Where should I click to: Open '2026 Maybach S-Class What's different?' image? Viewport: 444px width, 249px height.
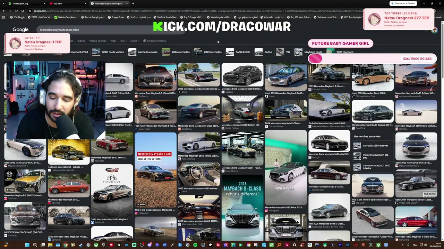pos(242,207)
